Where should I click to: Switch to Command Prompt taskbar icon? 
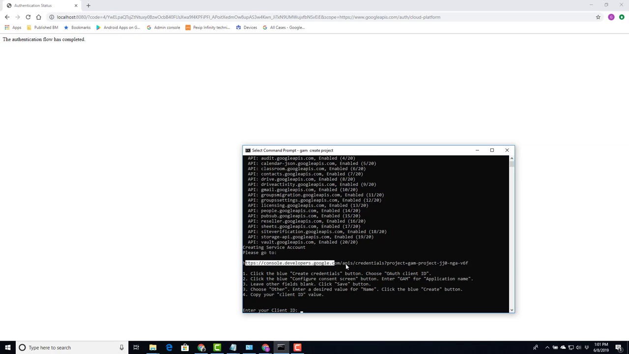point(281,348)
